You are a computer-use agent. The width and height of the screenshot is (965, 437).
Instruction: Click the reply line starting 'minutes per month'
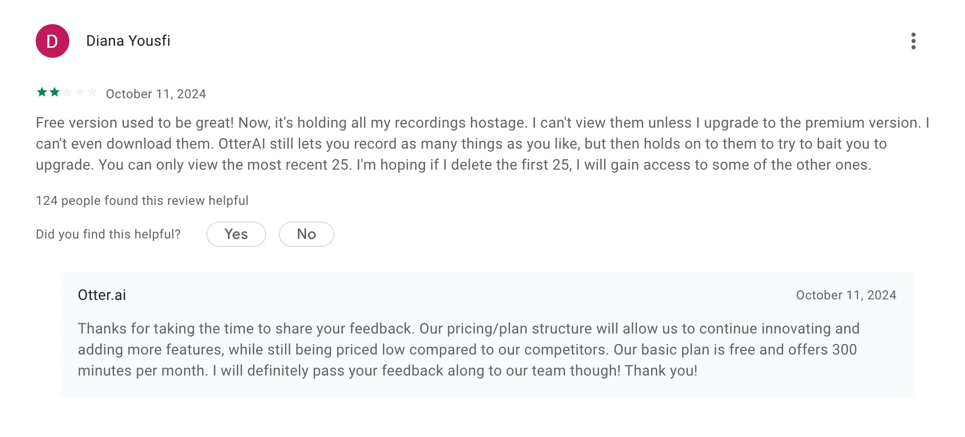[388, 371]
